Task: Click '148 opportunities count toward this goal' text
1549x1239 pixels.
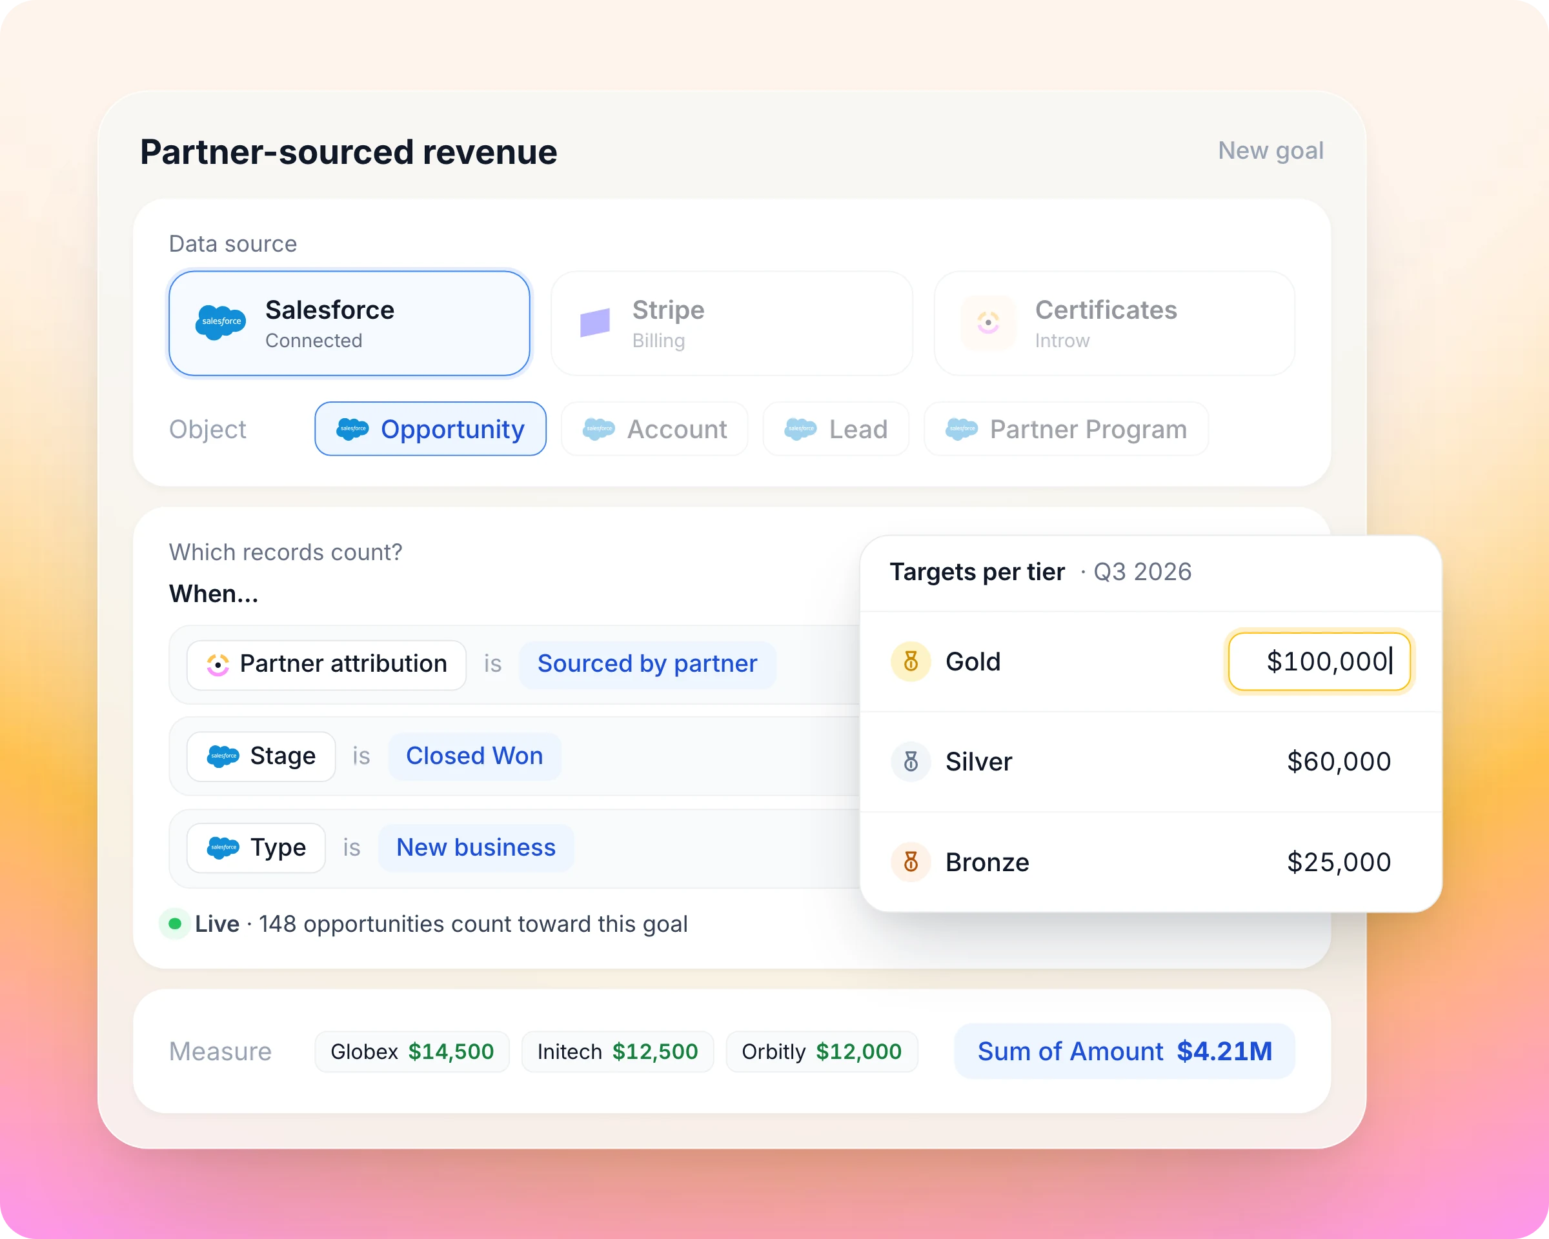Action: coord(472,923)
